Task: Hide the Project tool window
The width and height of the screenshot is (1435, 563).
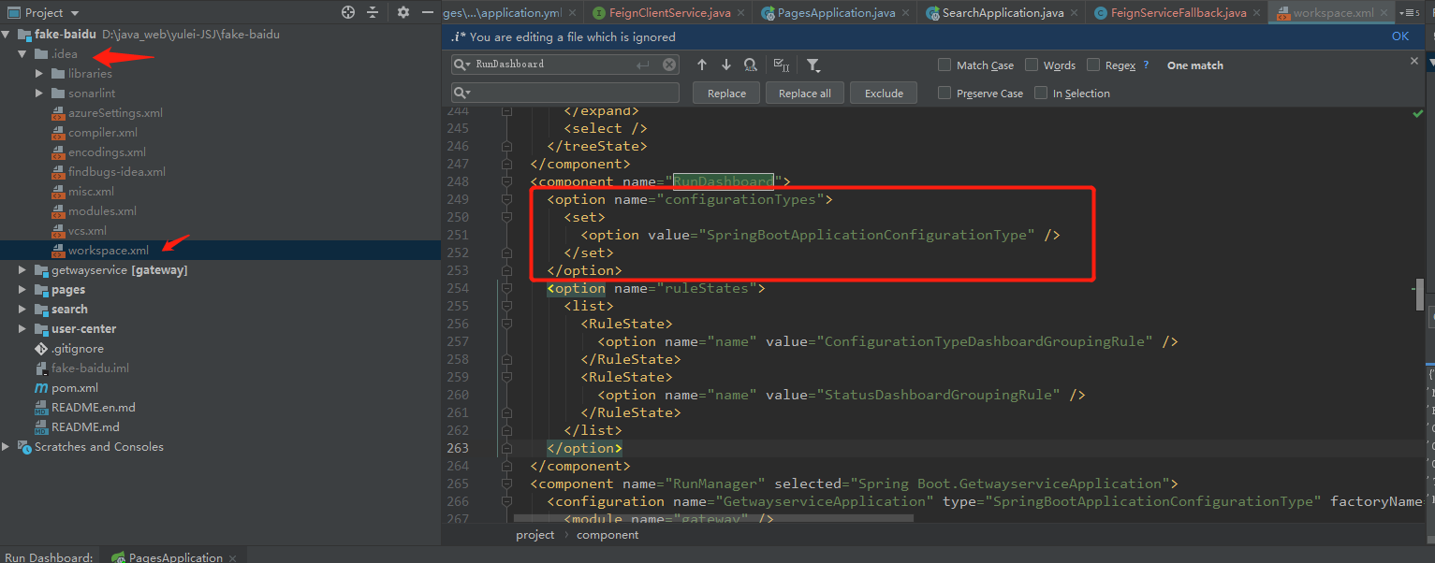Action: pyautogui.click(x=426, y=12)
